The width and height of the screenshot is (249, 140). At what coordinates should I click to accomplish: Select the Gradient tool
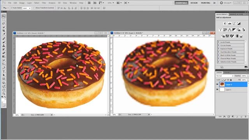[x=4, y=56]
